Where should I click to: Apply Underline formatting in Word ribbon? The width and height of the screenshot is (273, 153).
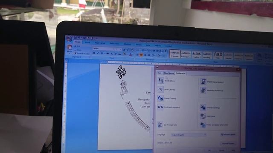click(x=102, y=54)
